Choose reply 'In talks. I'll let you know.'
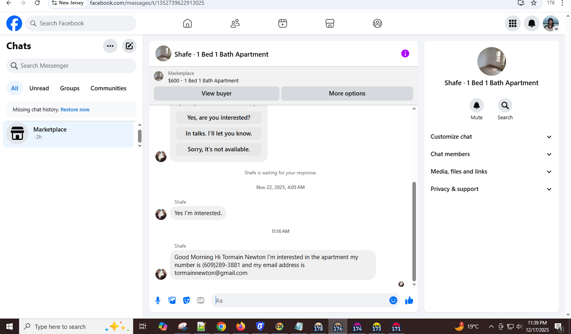Screen dimensions: 571x334 pyautogui.click(x=218, y=134)
